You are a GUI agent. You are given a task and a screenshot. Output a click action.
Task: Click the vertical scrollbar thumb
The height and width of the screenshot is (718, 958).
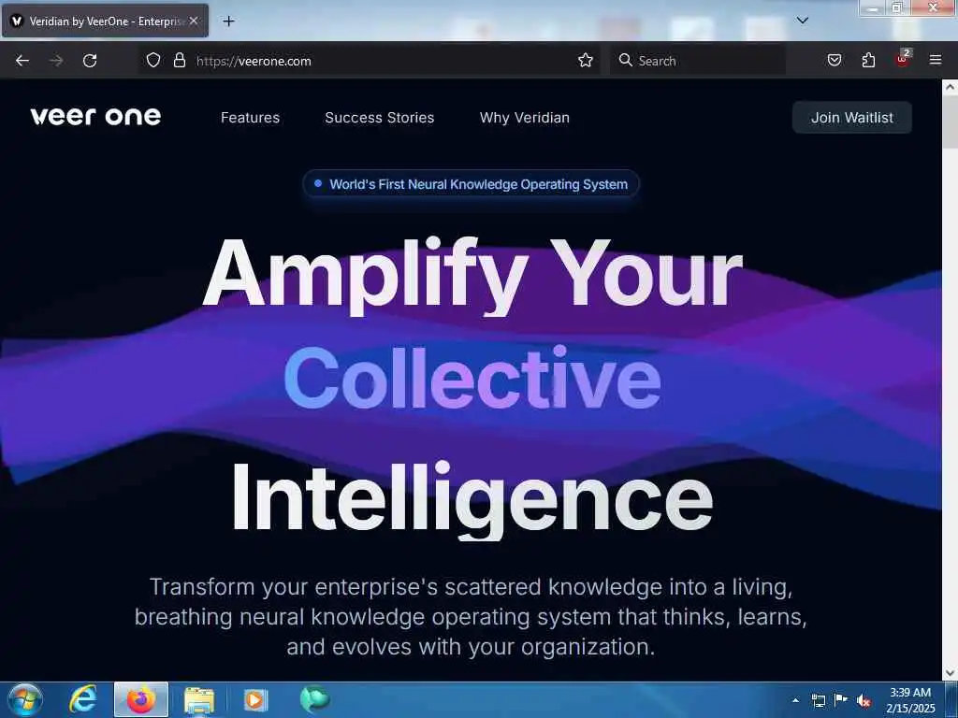pyautogui.click(x=951, y=121)
